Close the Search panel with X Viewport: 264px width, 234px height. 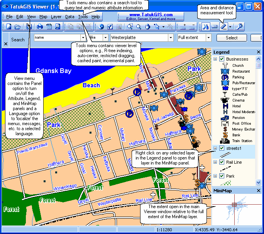[x=6, y=44]
